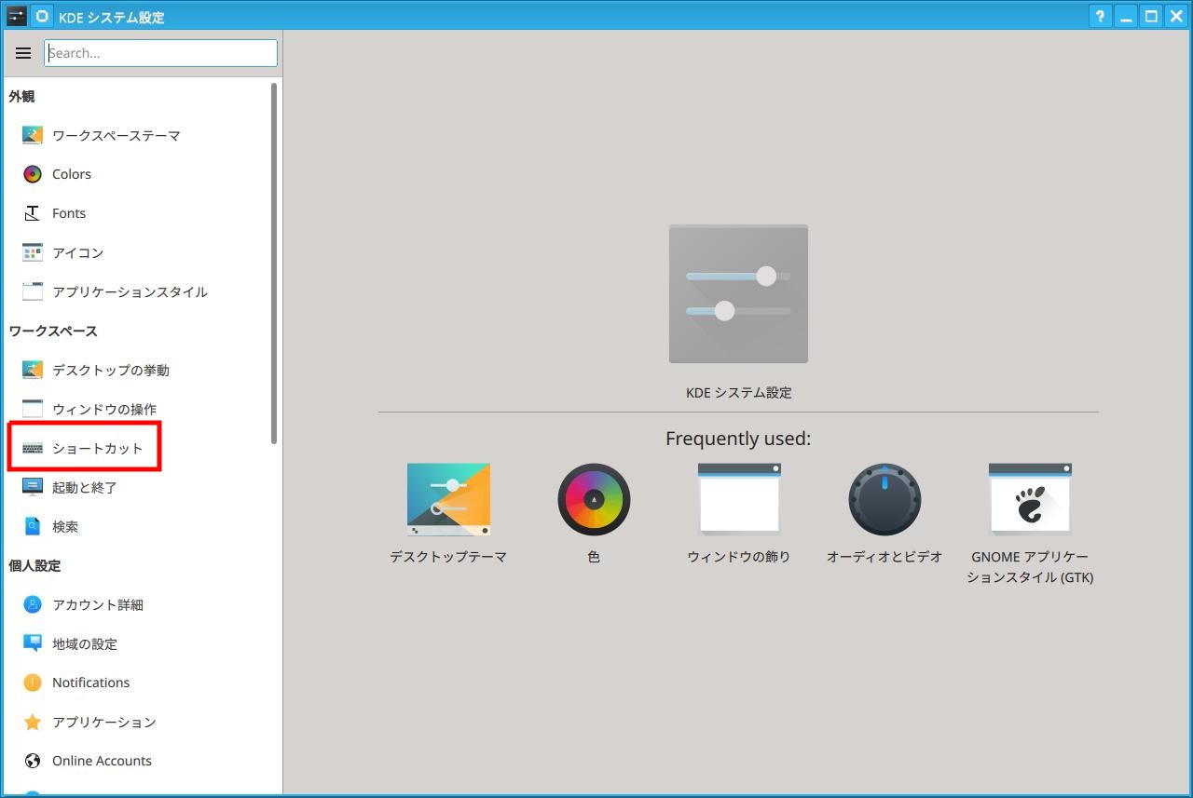Open the 色 color wheel icon
Viewport: 1193px width, 798px height.
[594, 499]
